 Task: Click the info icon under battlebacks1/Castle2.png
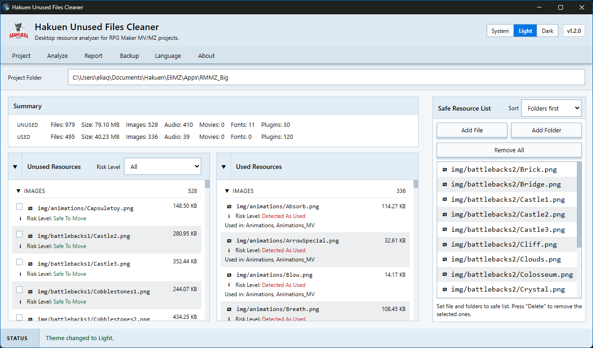point(20,246)
